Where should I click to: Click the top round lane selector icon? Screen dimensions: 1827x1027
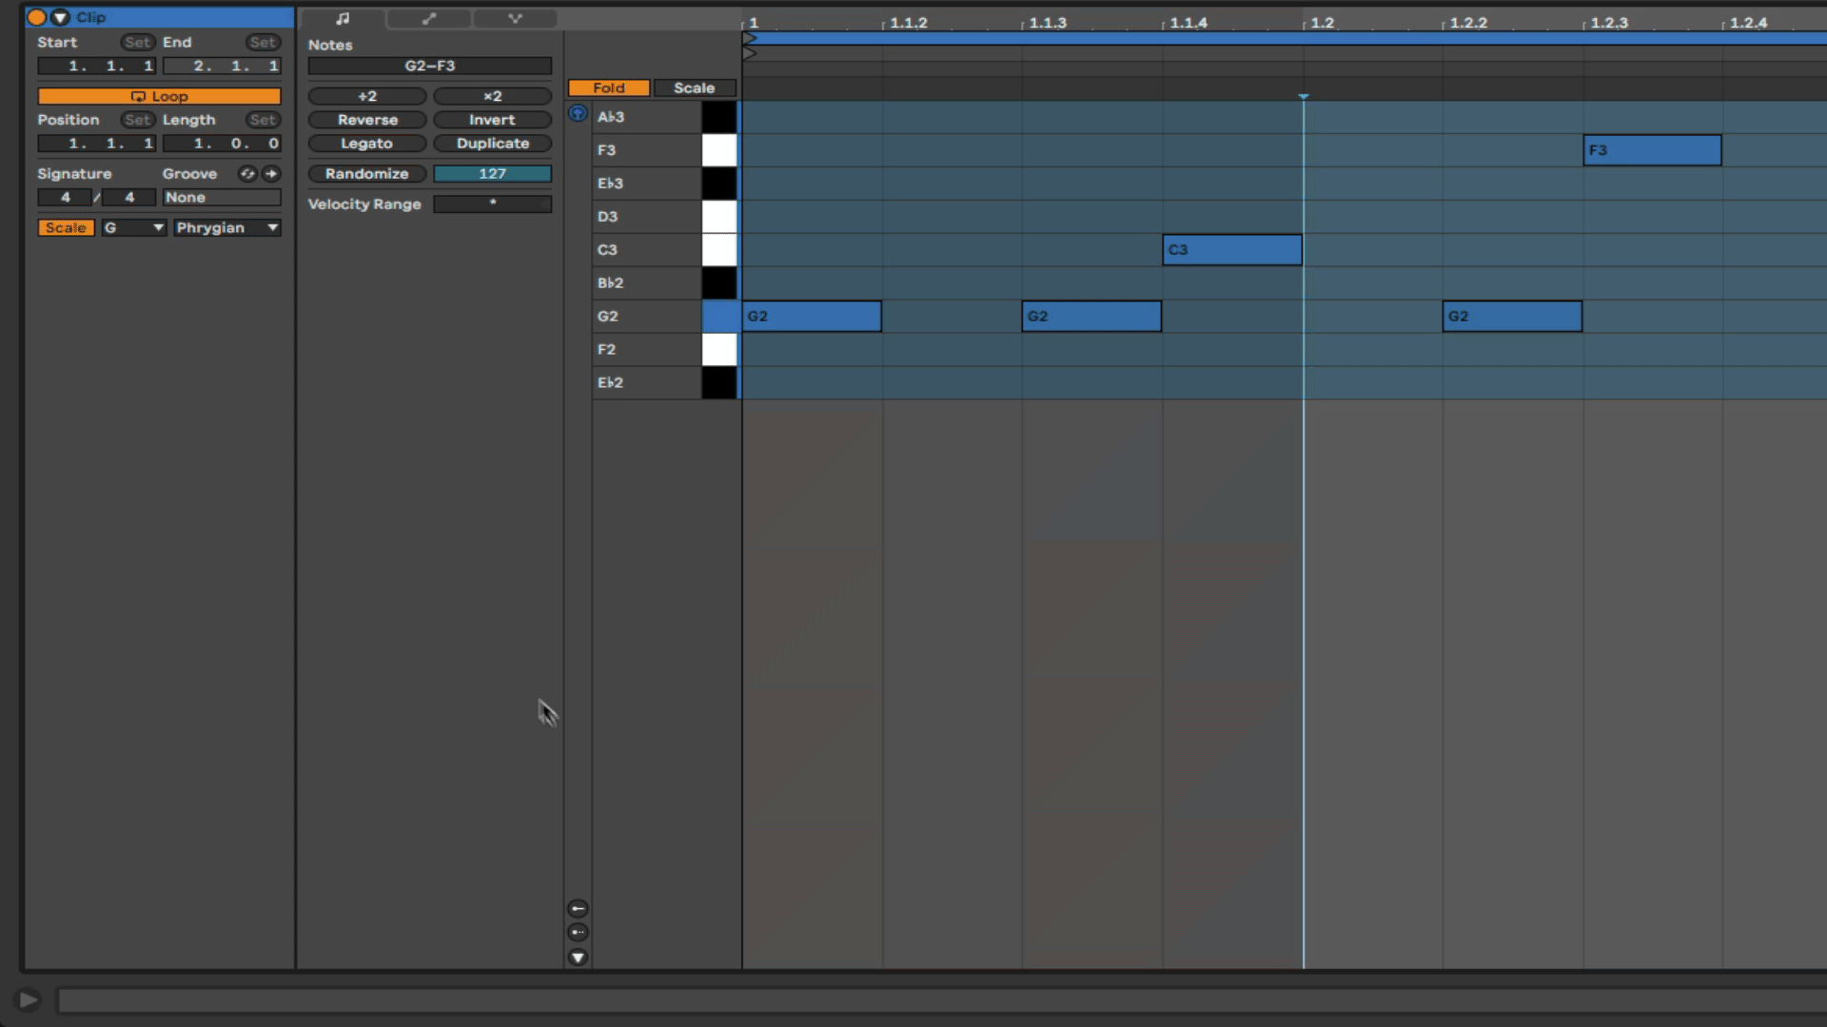[578, 908]
